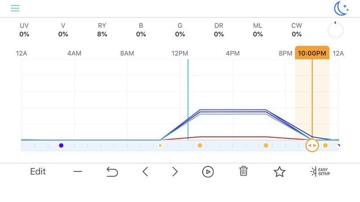
Task: Select the CW channel
Action: pos(297,30)
